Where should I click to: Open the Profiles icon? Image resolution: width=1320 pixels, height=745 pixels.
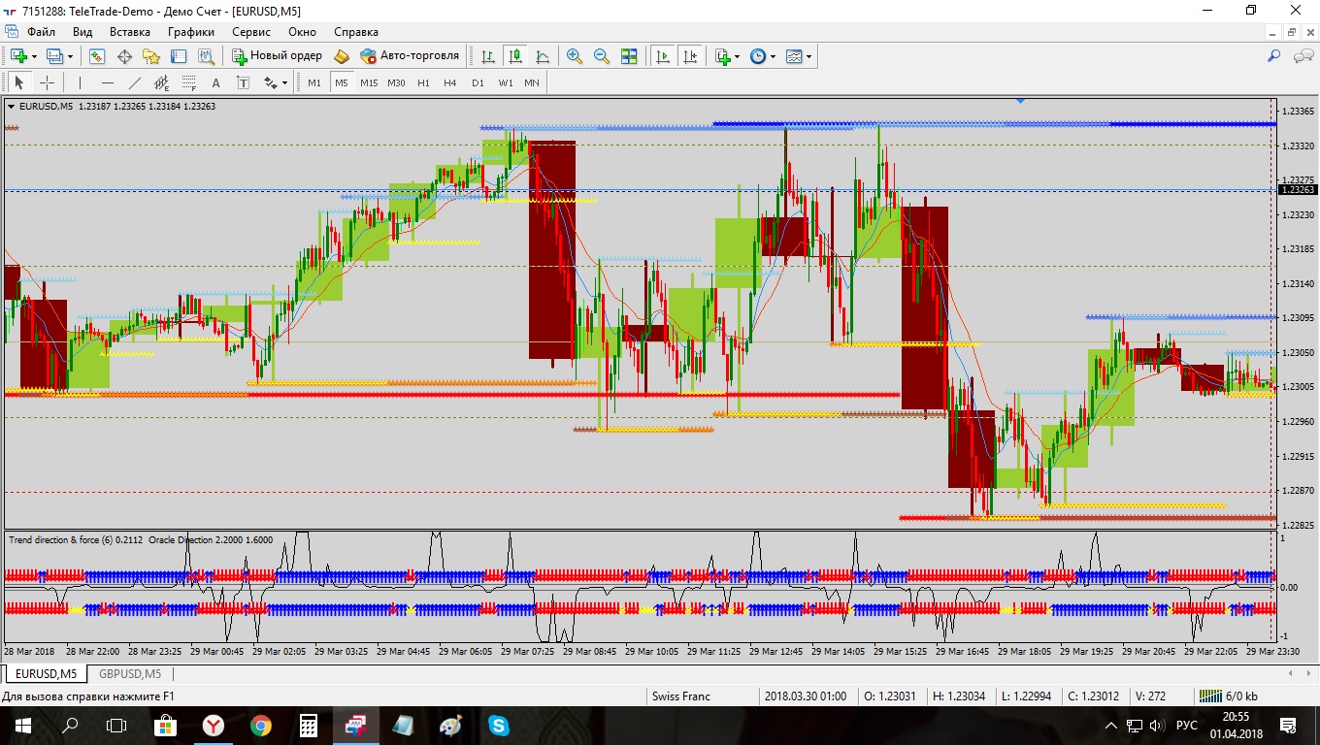coord(55,56)
